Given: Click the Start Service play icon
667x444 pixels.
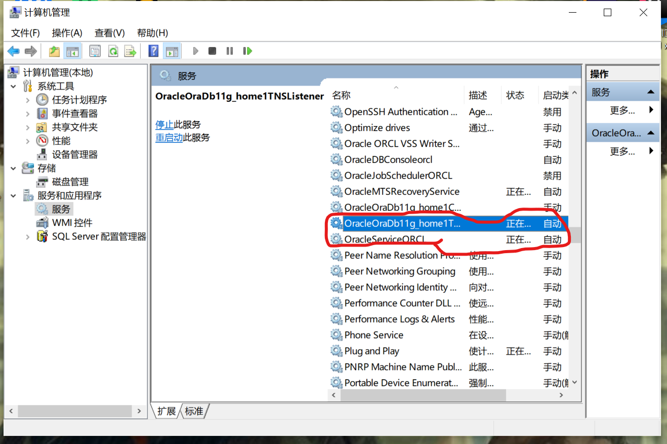Looking at the screenshot, I should coord(196,51).
